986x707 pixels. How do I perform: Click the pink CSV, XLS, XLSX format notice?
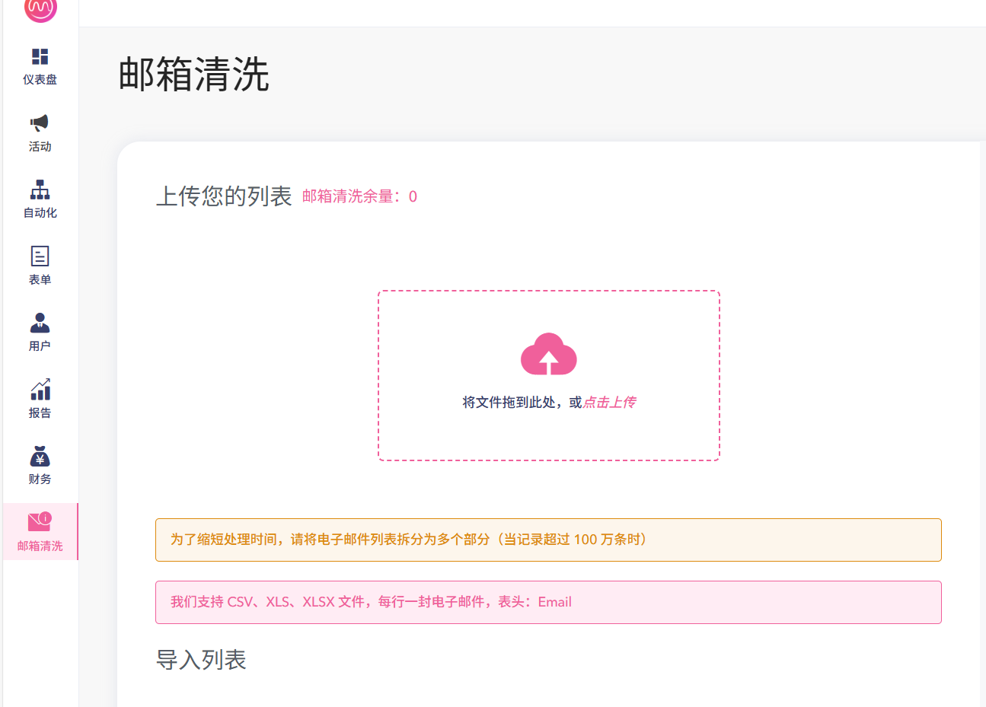(548, 602)
